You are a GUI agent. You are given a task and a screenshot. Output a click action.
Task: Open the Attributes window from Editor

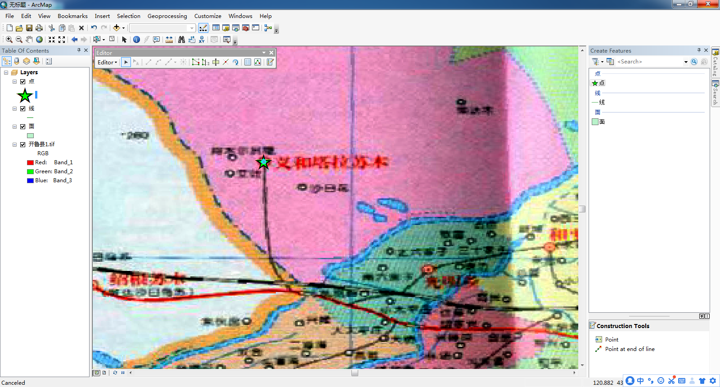pyautogui.click(x=247, y=62)
